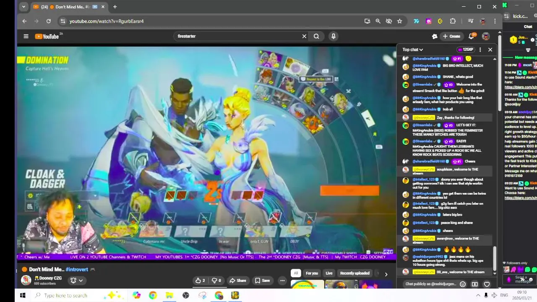The image size is (537, 302).
Task: Expand the Top chat dropdown
Action: [413, 49]
